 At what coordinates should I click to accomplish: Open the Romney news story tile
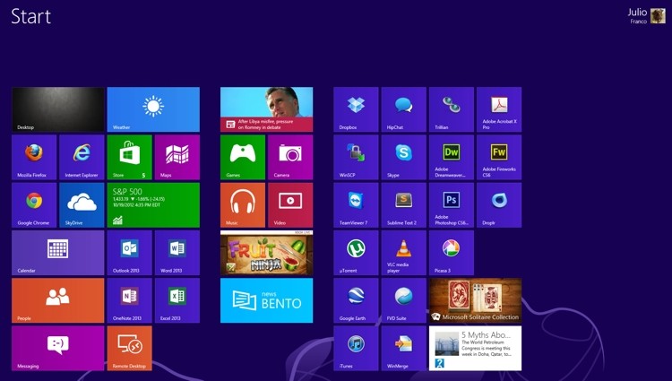(267, 109)
